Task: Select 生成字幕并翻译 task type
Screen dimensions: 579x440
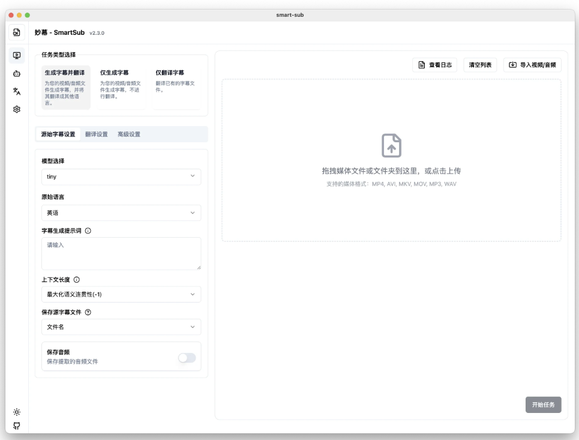Action: tap(65, 88)
